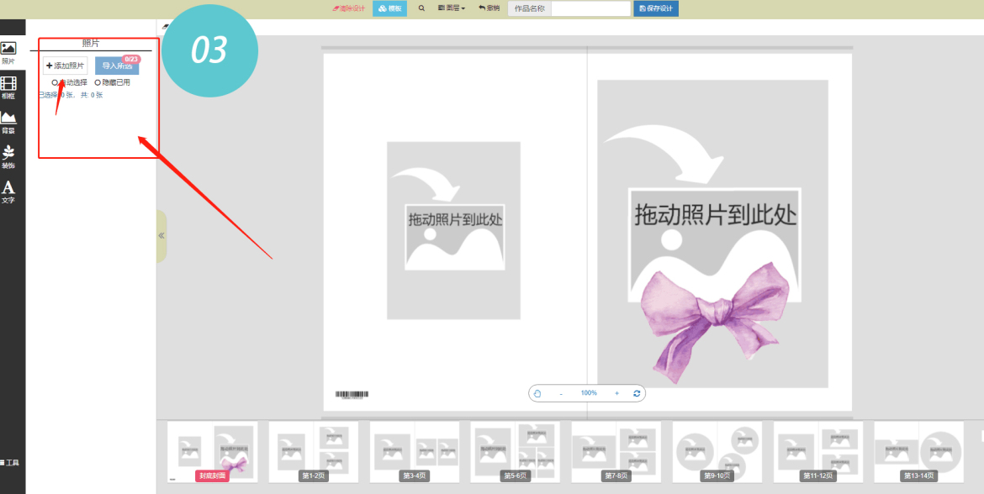Click the 模板 (Template) button

389,8
